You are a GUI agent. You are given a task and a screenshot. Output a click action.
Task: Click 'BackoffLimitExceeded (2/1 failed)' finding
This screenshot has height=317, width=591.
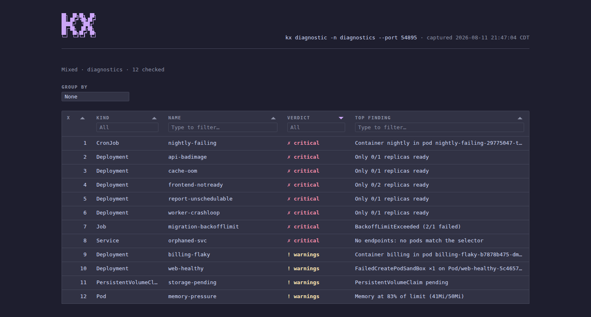408,227
